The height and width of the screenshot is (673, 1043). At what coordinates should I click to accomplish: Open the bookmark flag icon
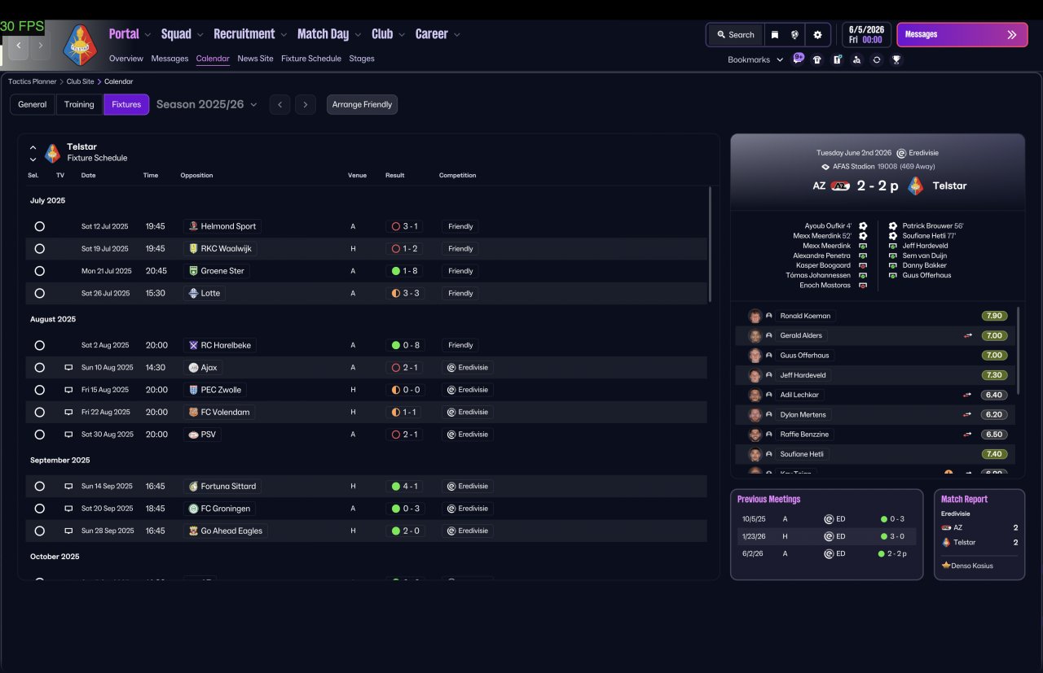[x=775, y=35]
